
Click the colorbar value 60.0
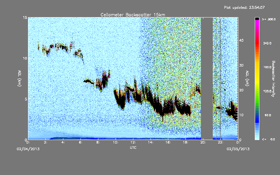(x=268, y=115)
